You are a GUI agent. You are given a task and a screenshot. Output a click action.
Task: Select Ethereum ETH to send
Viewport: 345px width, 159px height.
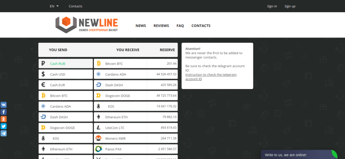pyautogui.click(x=66, y=149)
